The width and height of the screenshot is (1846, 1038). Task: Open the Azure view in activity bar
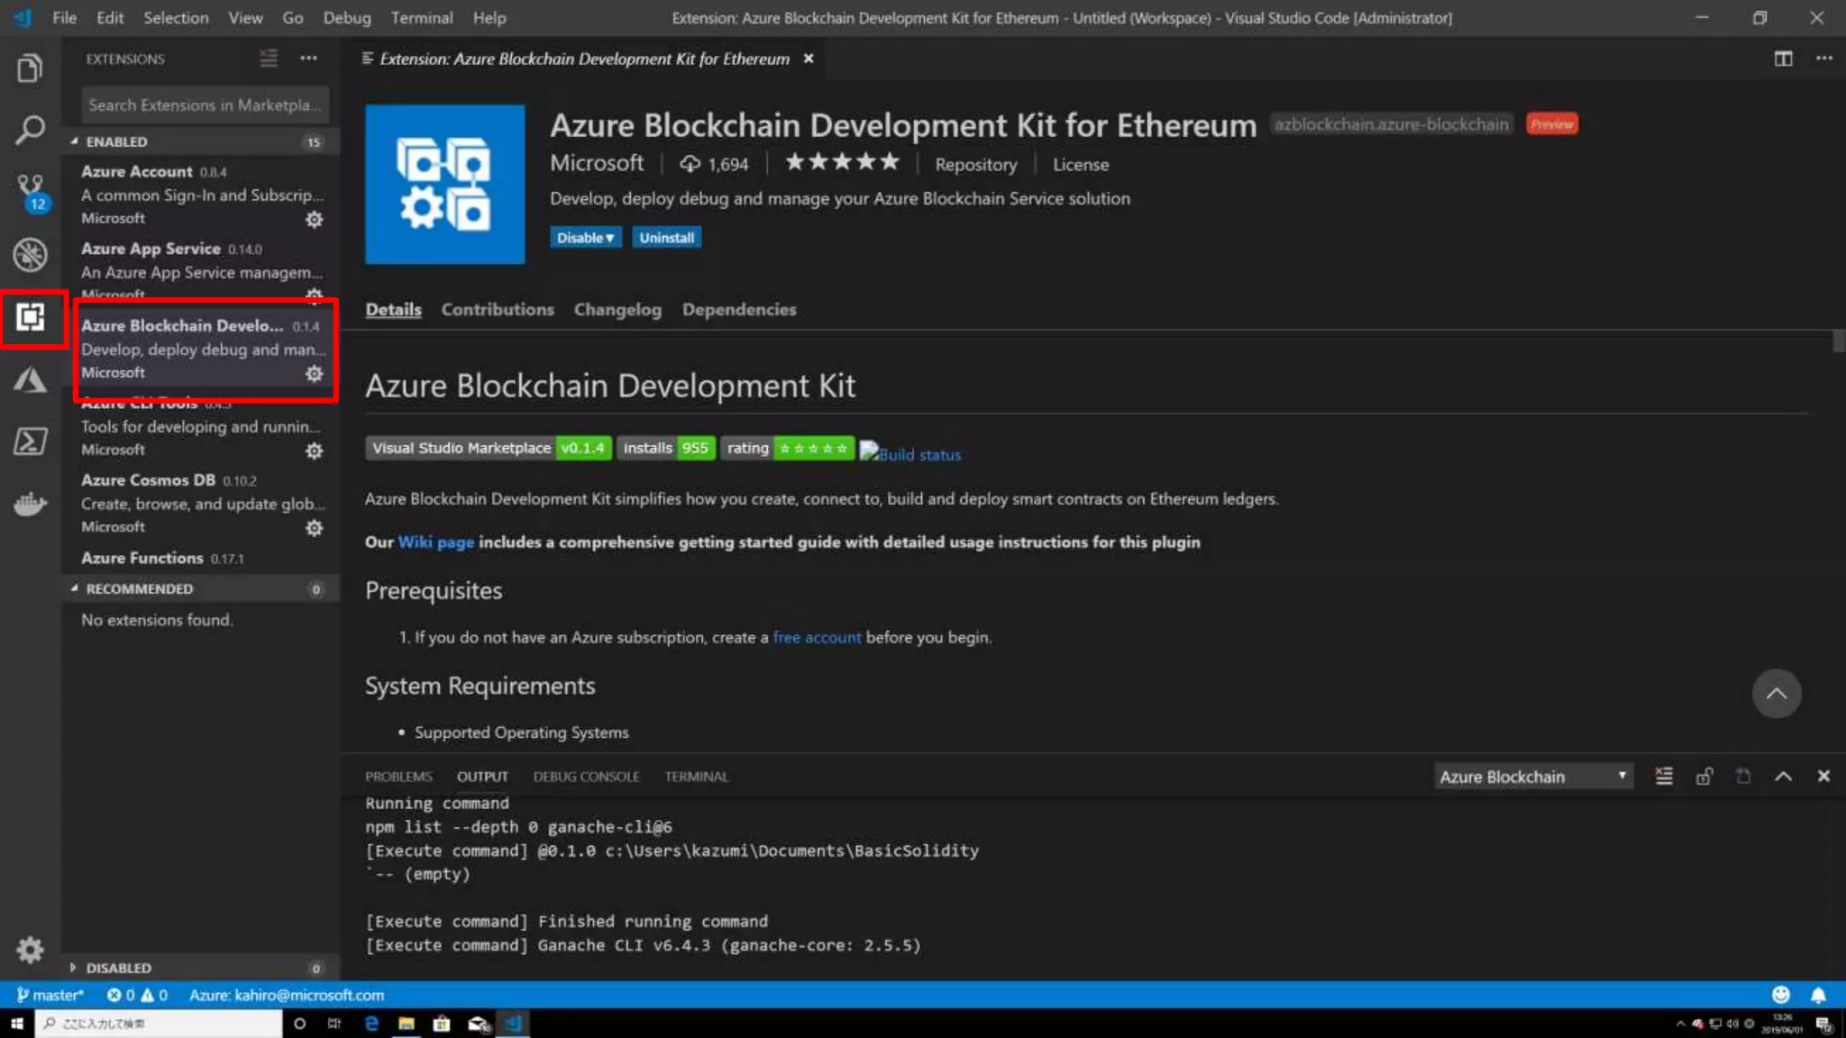[x=30, y=379]
